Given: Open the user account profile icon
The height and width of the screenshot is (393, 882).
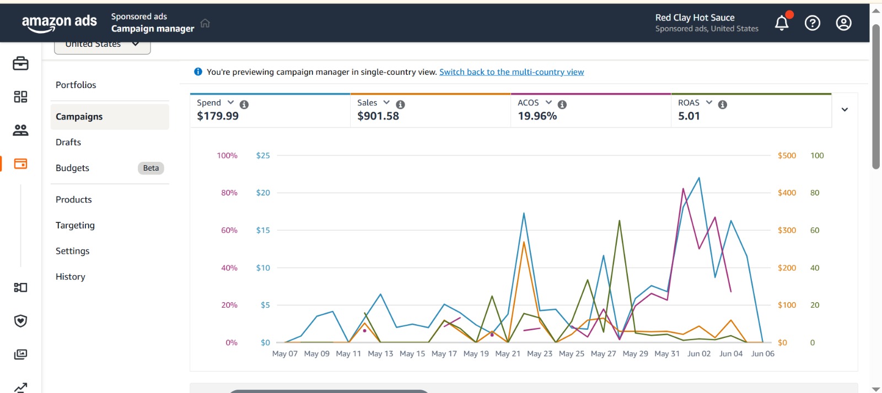Looking at the screenshot, I should (843, 23).
